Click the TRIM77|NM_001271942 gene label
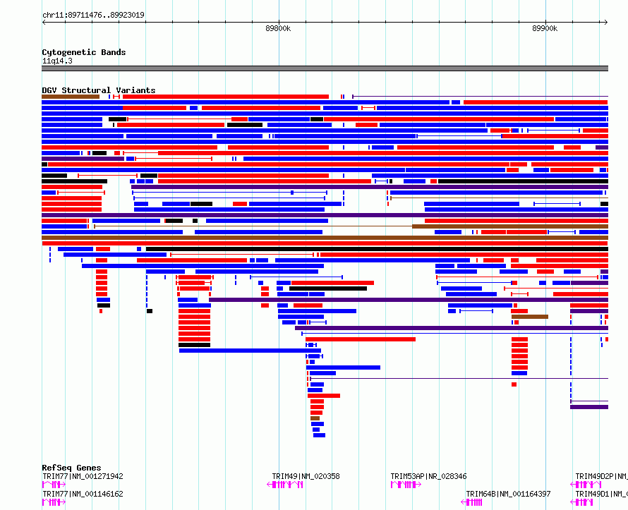Image resolution: width=628 pixels, height=510 pixels. [x=83, y=476]
